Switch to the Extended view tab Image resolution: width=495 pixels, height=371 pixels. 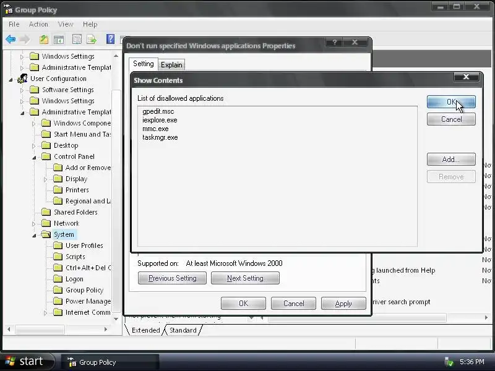(145, 330)
